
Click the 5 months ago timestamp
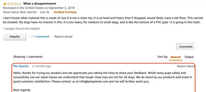coord(42,66)
